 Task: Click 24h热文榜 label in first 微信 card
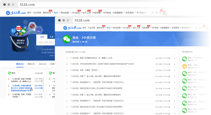(39, 73)
